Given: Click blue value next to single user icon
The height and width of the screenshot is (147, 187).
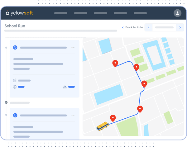Looking at the screenshot, I should coord(21,87).
